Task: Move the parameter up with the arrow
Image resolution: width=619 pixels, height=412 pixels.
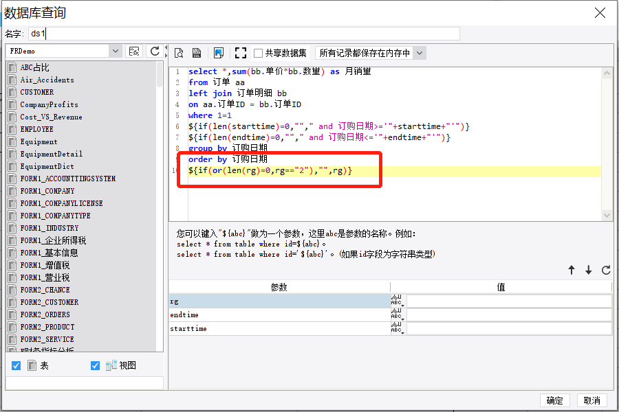Action: (x=572, y=270)
